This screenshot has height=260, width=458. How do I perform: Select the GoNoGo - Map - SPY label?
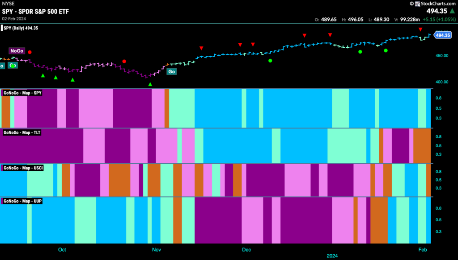click(x=22, y=93)
